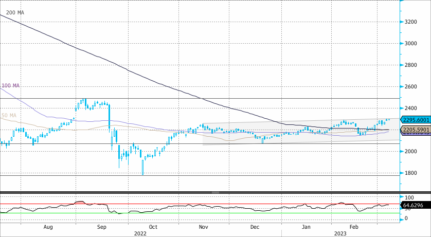
Task: Select the 2000 price axis marker
Action: click(411, 152)
